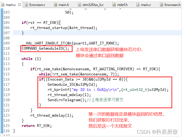182x137 pixels.
Task: Close the active main.c editor tab
Action: click(19, 5)
